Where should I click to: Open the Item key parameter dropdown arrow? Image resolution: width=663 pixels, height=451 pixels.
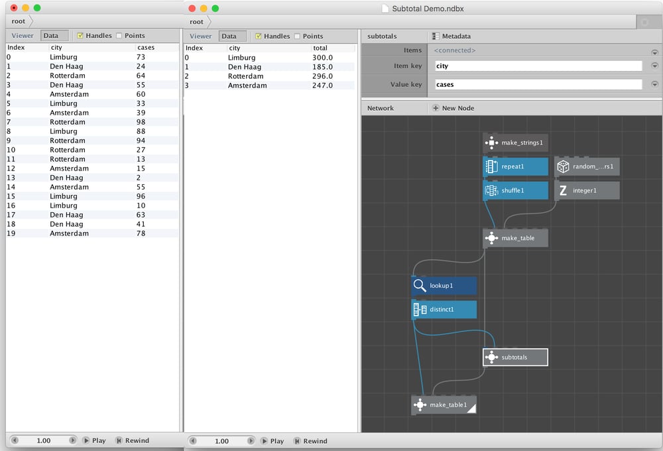click(x=654, y=66)
